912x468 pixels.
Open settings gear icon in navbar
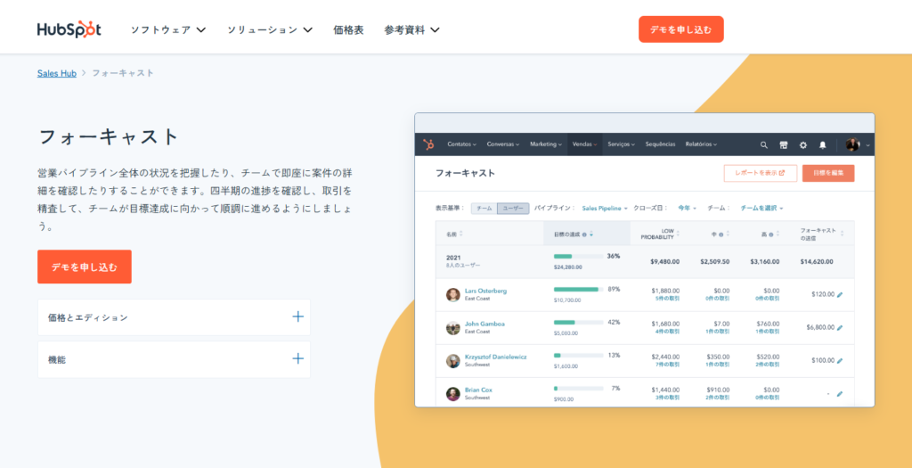click(803, 145)
